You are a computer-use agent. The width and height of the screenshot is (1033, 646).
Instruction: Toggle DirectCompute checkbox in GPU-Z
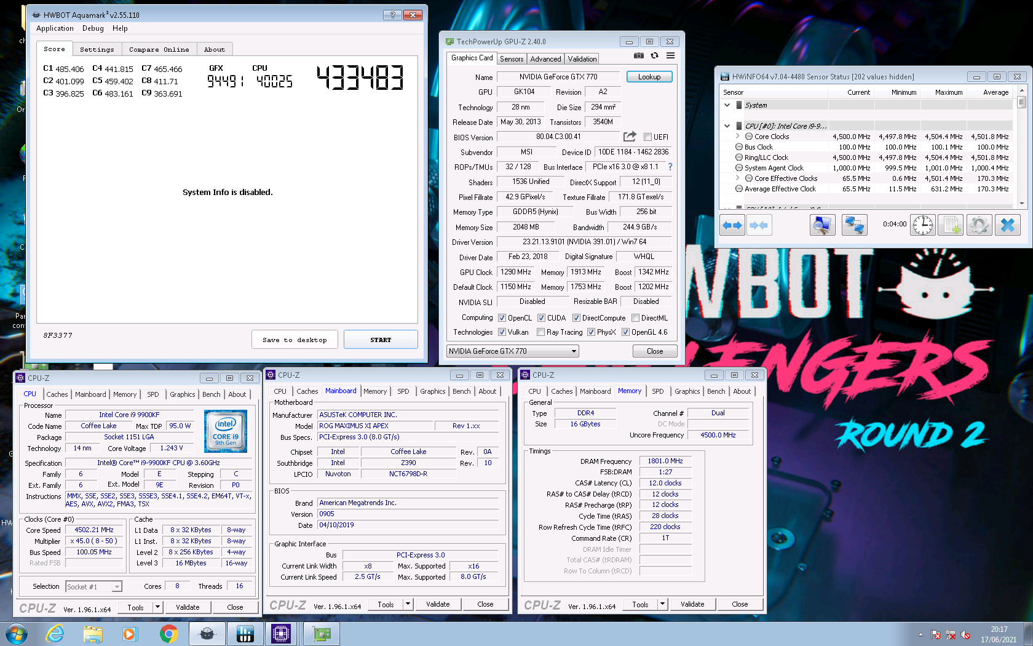click(576, 318)
